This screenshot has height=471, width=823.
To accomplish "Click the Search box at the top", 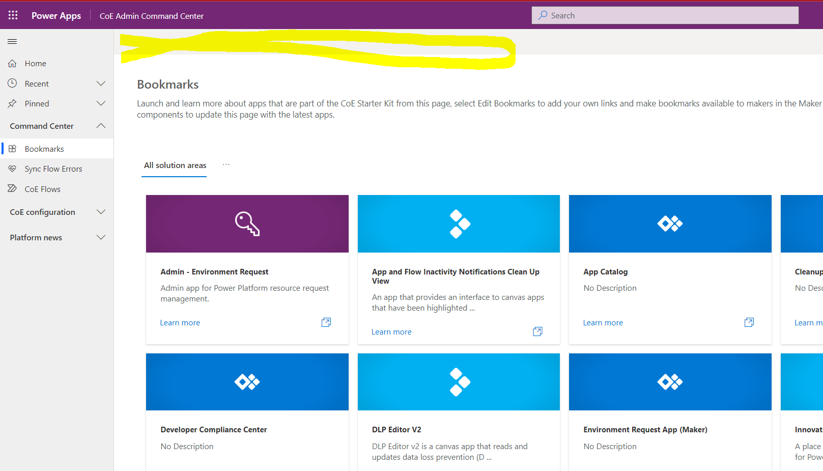I will (x=664, y=15).
